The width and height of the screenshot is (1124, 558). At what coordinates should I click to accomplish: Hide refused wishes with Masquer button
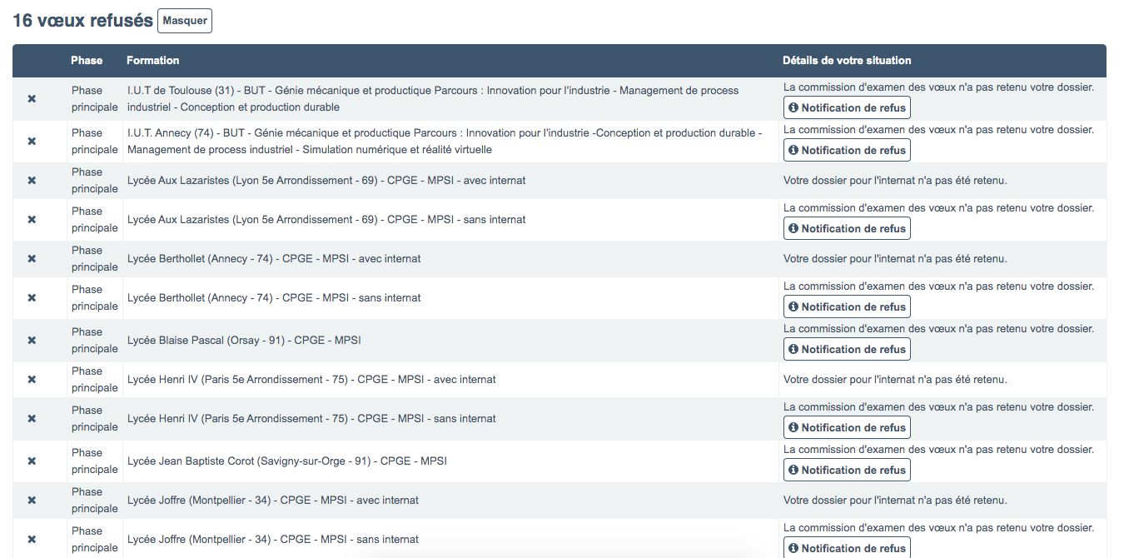pos(185,21)
